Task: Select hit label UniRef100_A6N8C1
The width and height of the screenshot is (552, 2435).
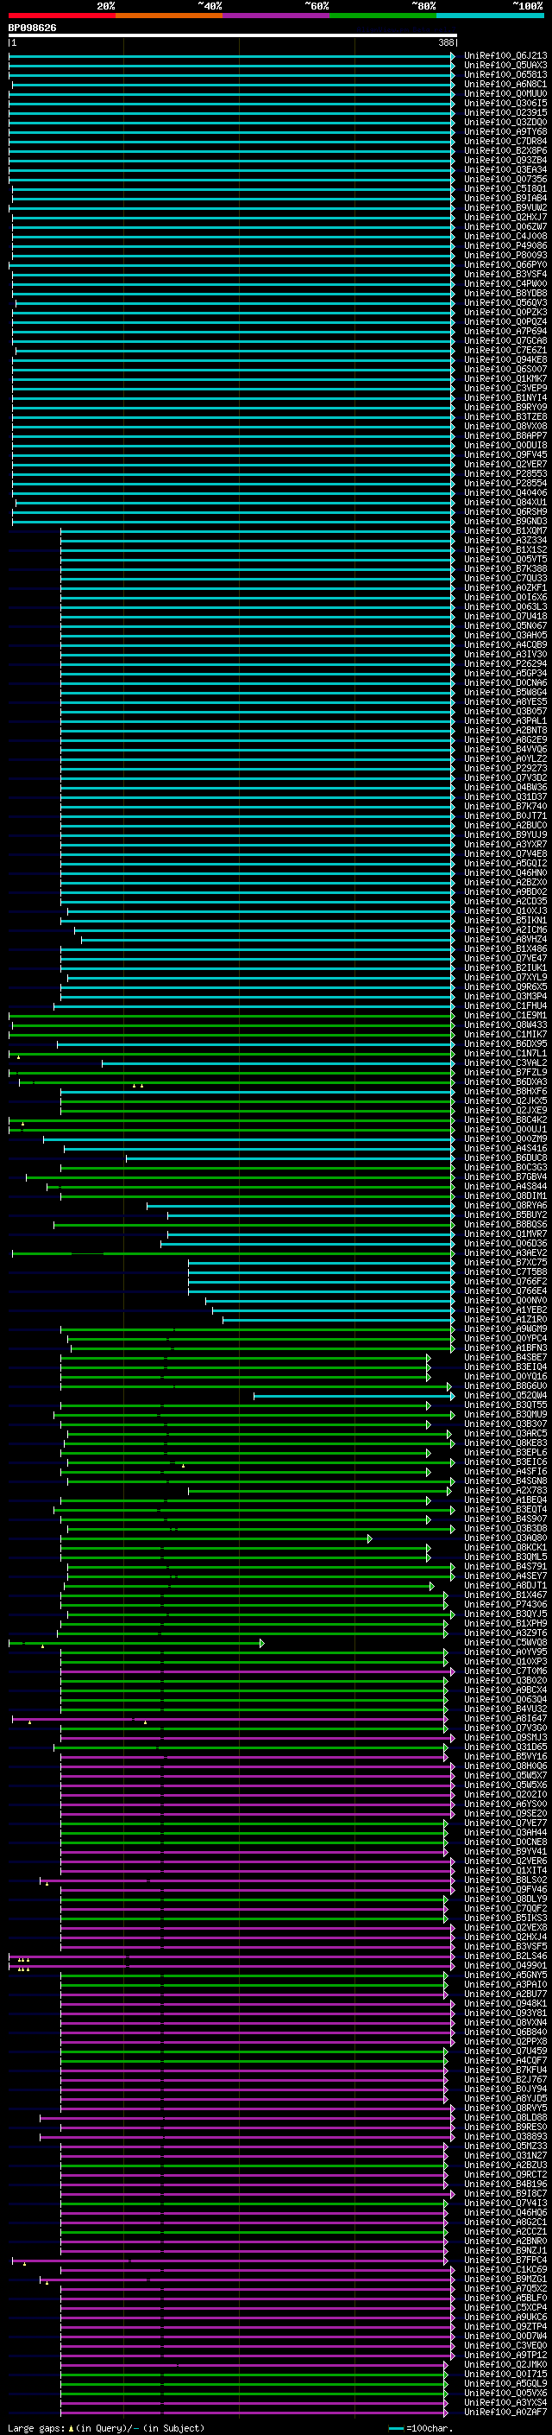Action: coord(505,84)
